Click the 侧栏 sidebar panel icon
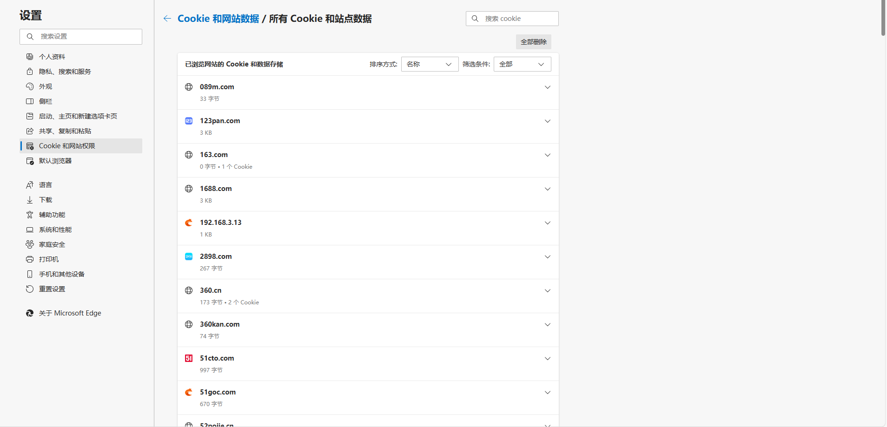The image size is (887, 427). pyautogui.click(x=30, y=101)
